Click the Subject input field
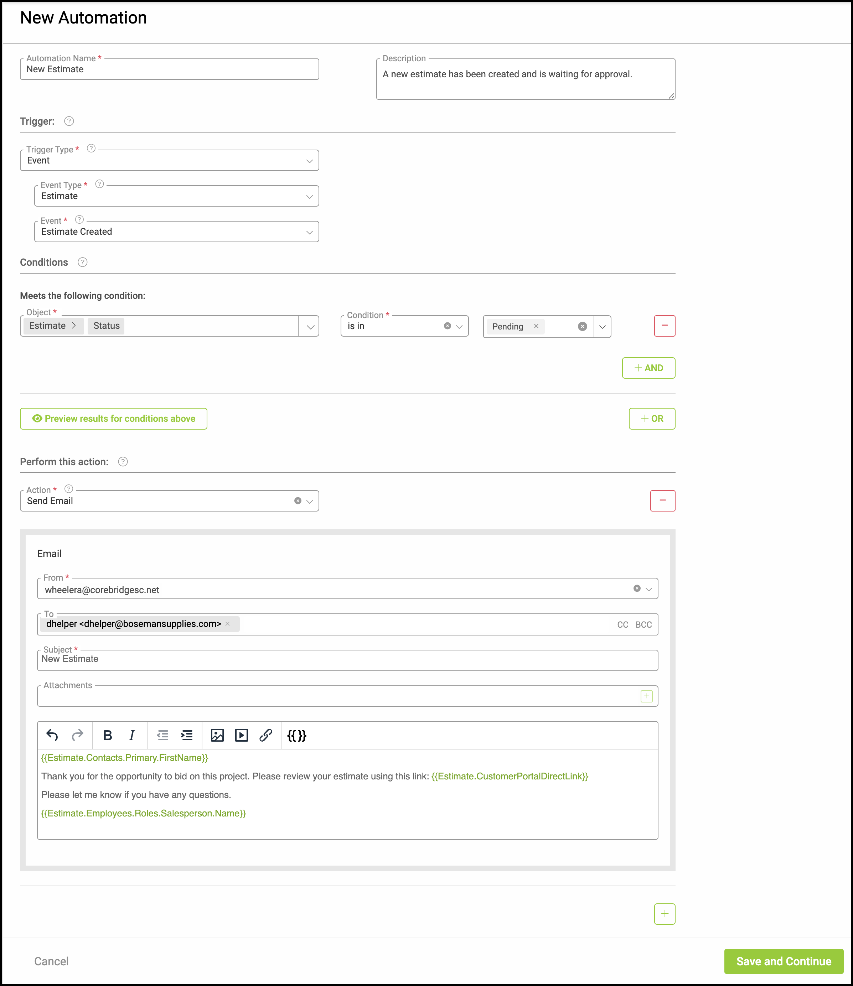The image size is (853, 986). click(x=347, y=660)
